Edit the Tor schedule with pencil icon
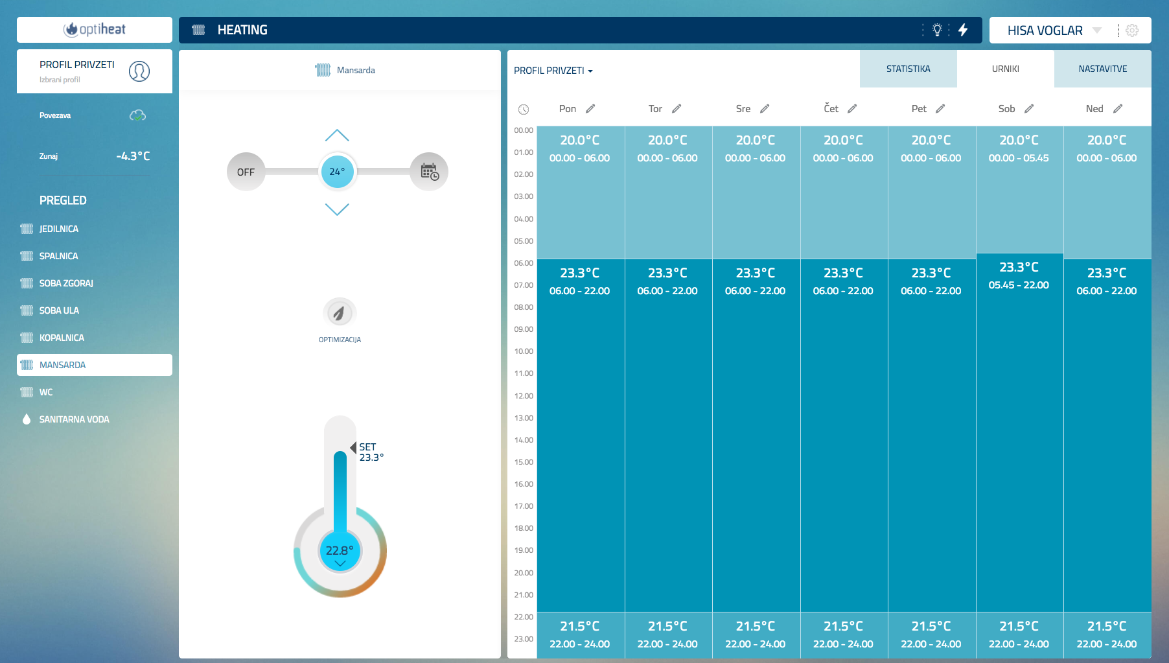The image size is (1169, 663). (677, 109)
